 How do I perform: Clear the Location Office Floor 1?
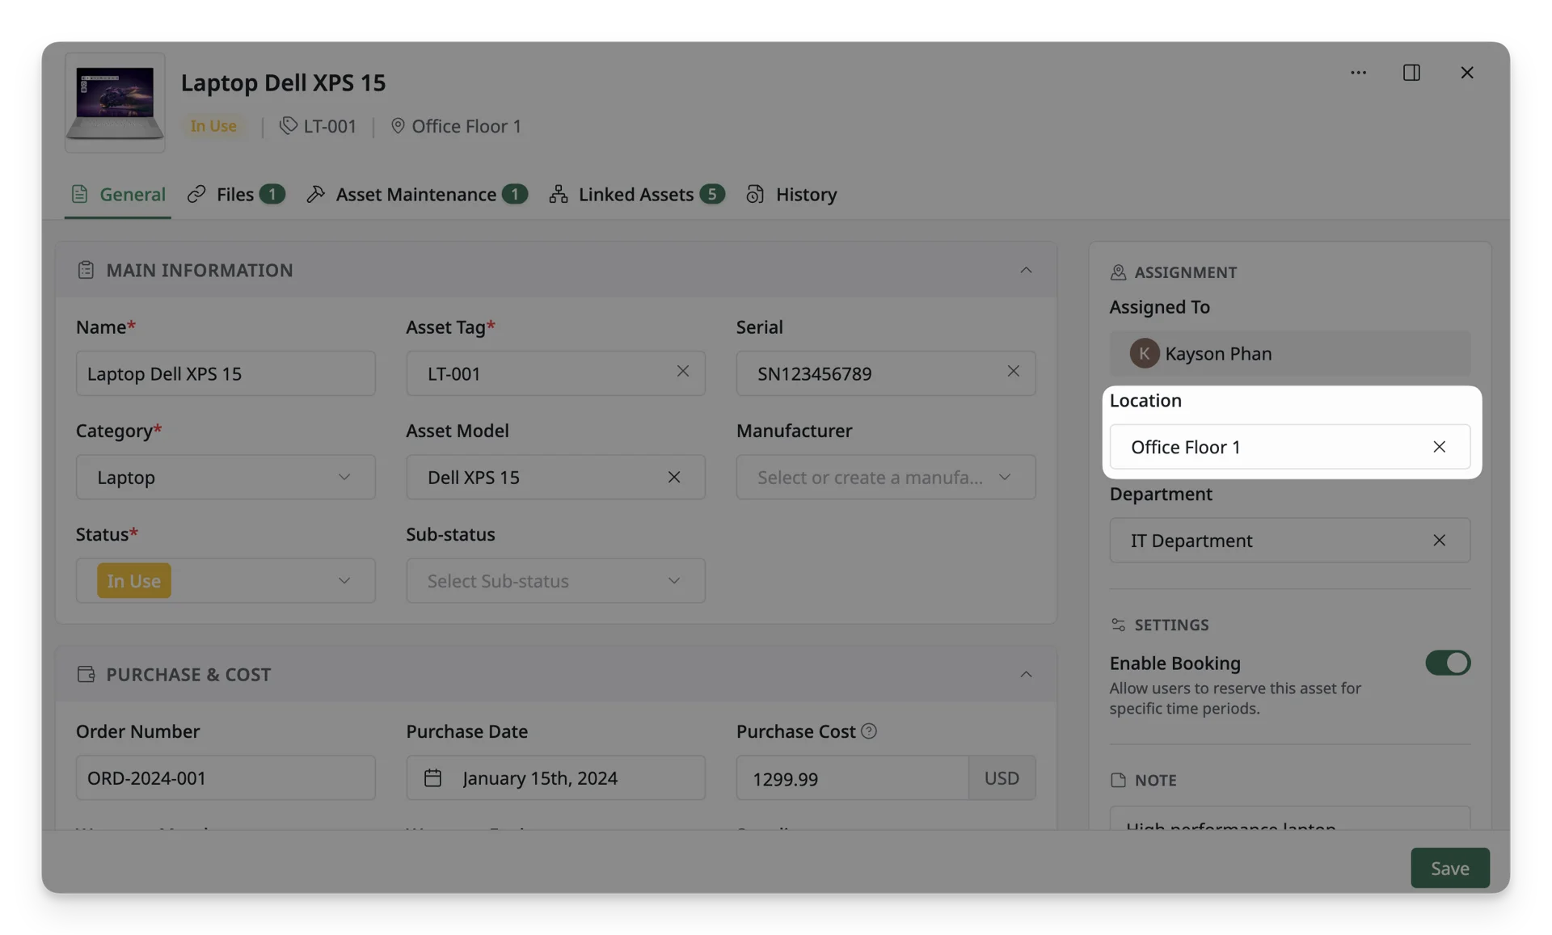[x=1440, y=447]
